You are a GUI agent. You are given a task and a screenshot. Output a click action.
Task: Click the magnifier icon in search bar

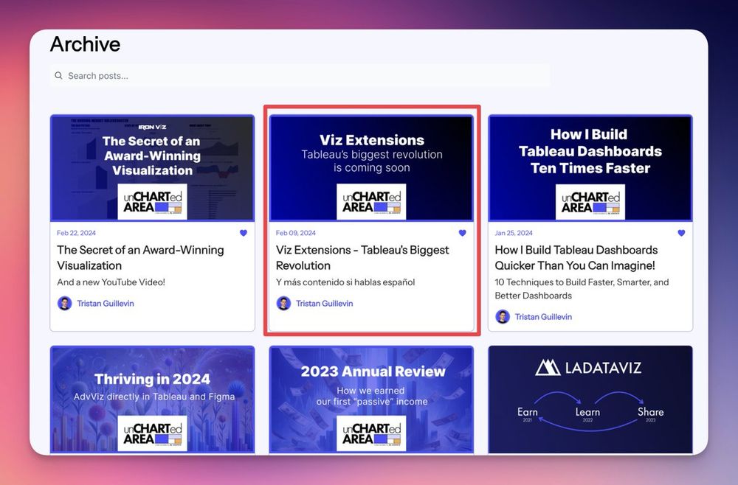coord(58,76)
